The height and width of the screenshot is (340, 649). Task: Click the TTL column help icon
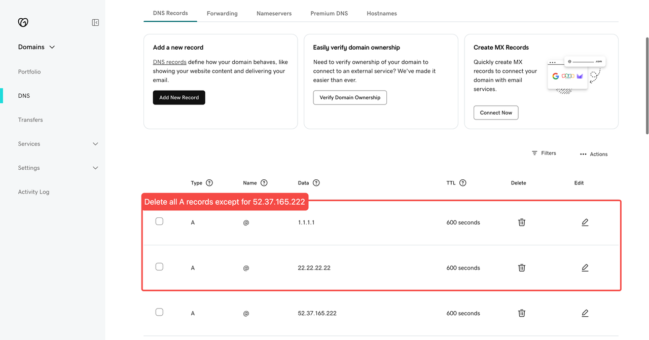point(463,183)
